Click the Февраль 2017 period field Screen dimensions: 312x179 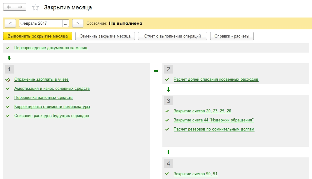41,23
